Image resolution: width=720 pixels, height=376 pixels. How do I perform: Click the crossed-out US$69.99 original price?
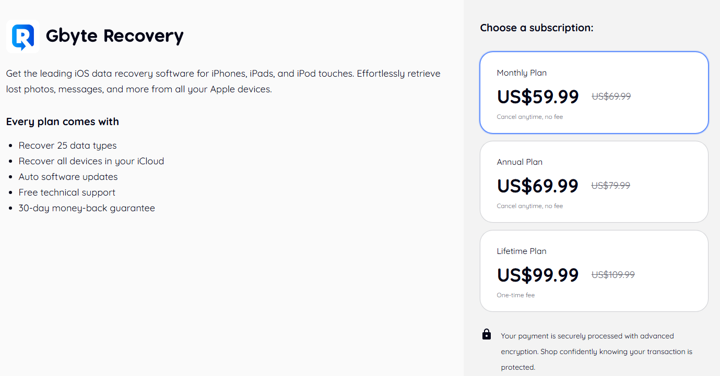[611, 96]
